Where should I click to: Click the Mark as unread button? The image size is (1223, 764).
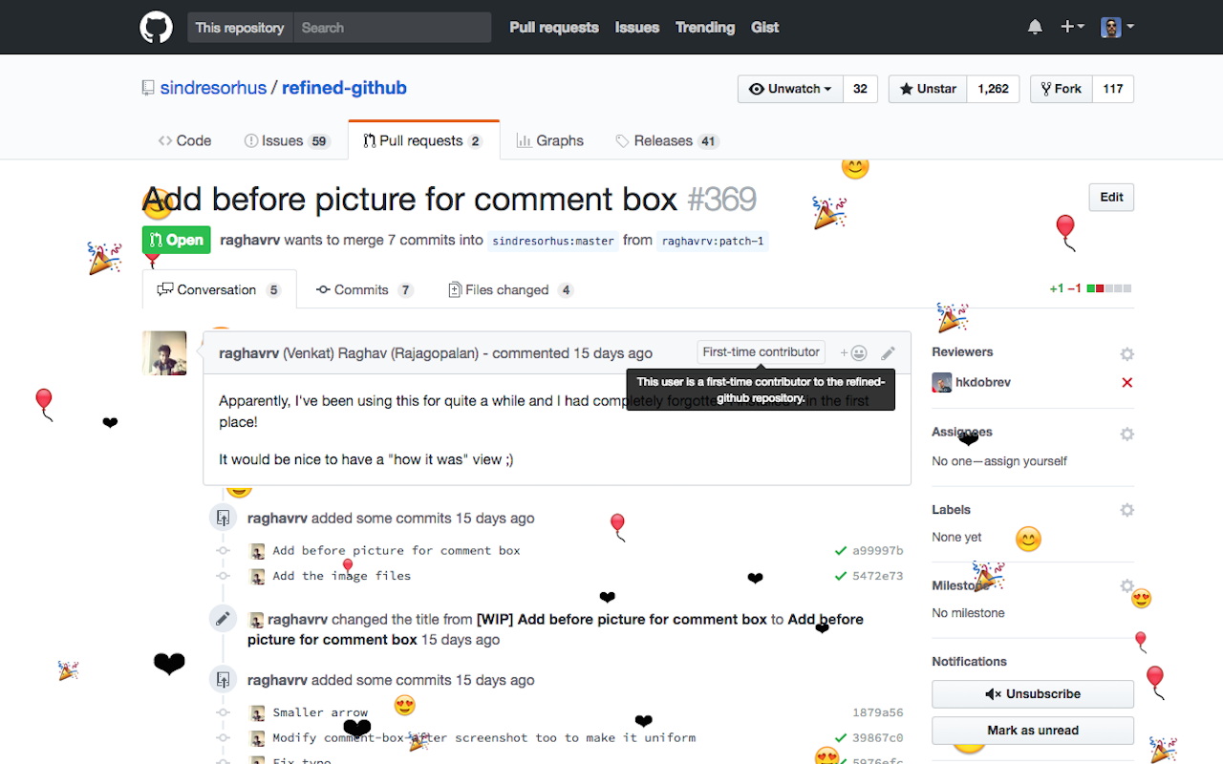pyautogui.click(x=1033, y=731)
